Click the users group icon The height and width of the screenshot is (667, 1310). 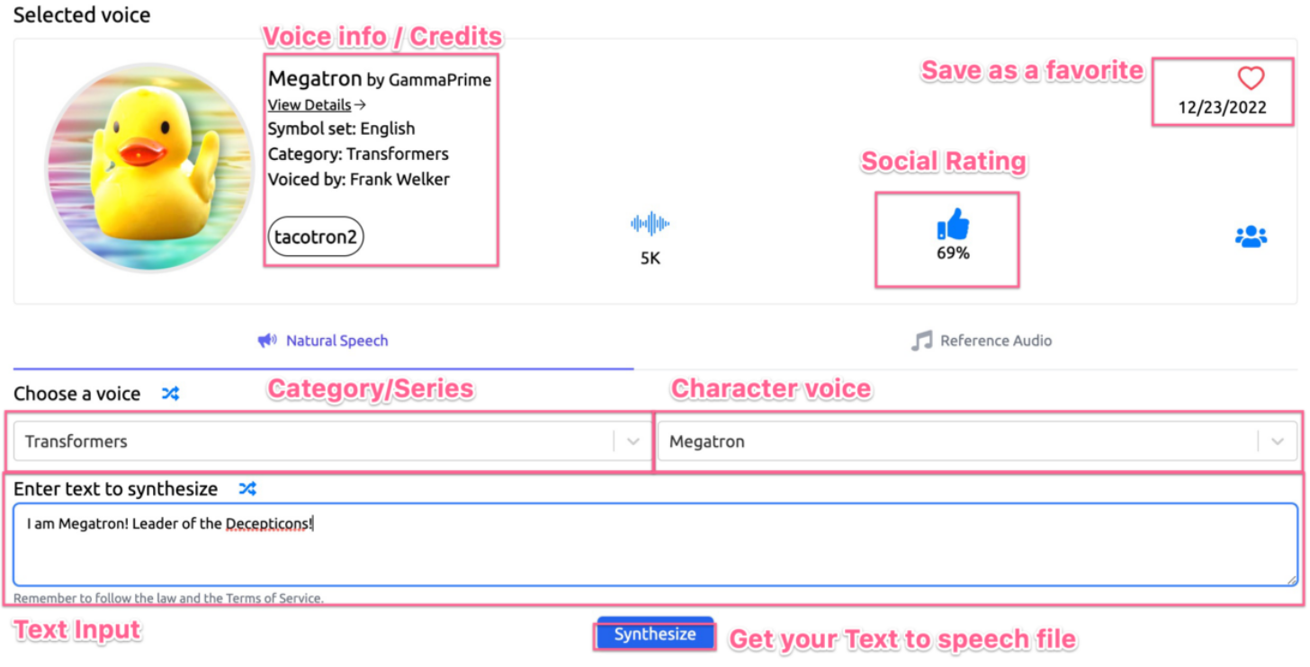1251,236
